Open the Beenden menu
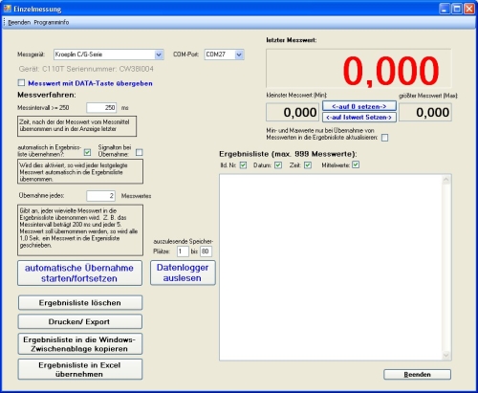Viewport: 478px width, 393px height. point(19,22)
